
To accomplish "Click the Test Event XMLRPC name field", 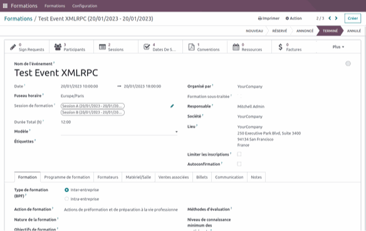I will pyautogui.click(x=56, y=73).
